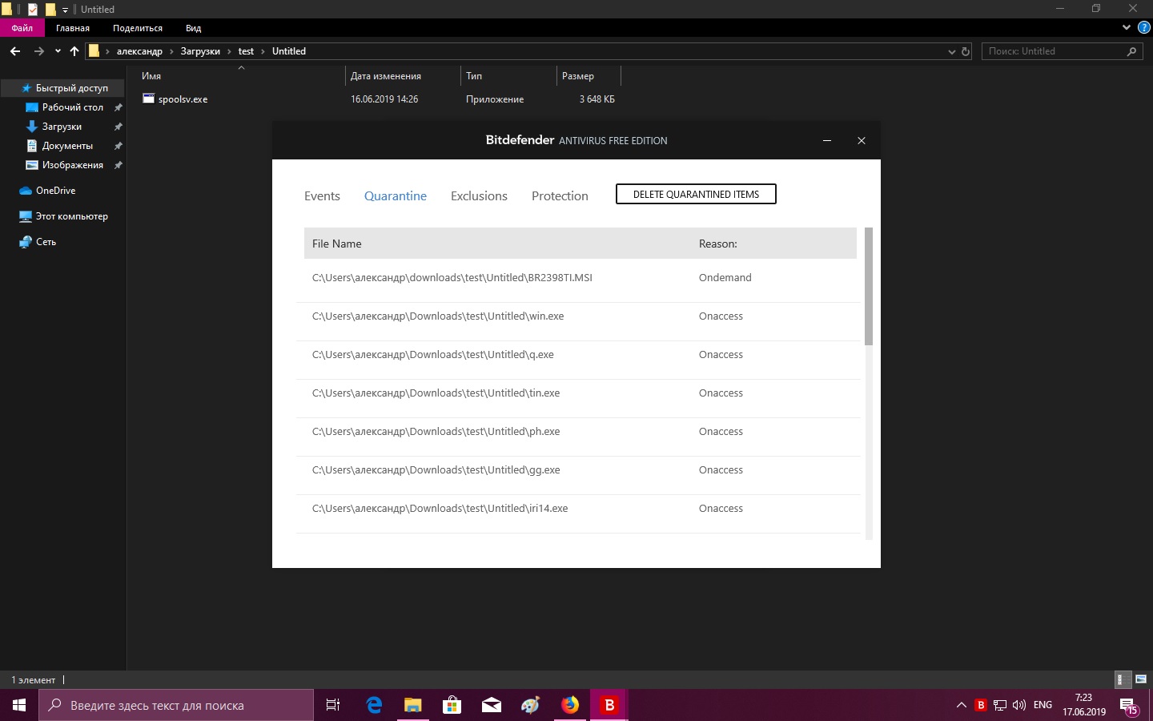Viewport: 1153px width, 721px height.
Task: Click the Windows taskbar search field
Action: (176, 705)
